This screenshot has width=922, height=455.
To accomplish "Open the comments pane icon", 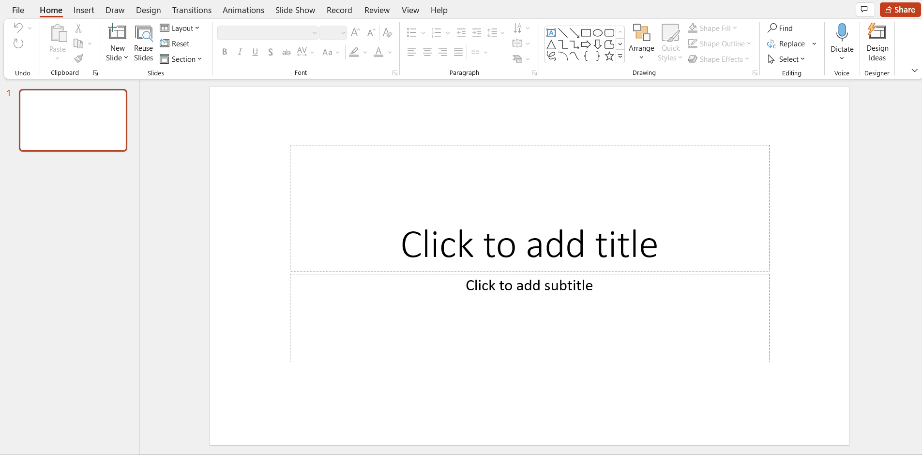I will (x=864, y=10).
